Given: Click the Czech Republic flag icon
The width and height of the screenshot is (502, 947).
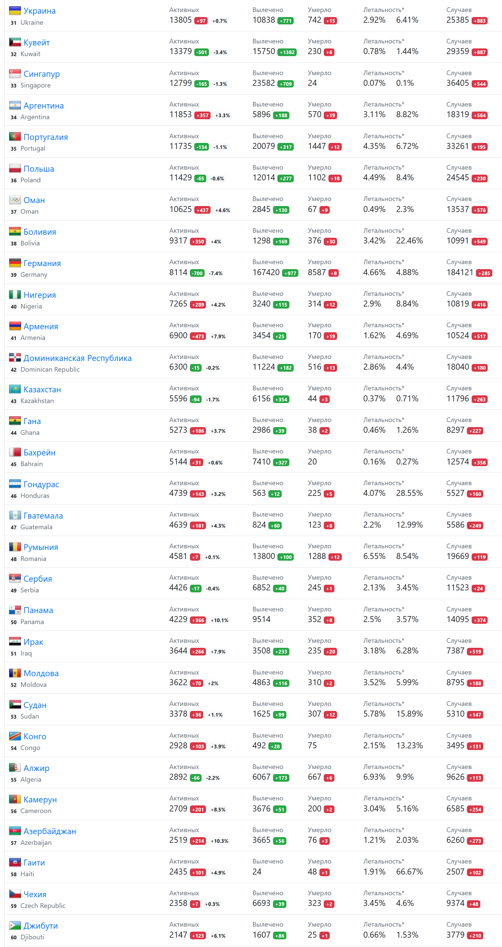Looking at the screenshot, I should coord(15,894).
